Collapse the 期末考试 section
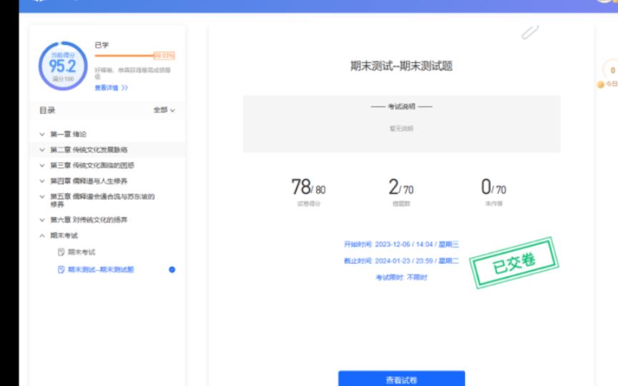The image size is (618, 386). point(42,236)
